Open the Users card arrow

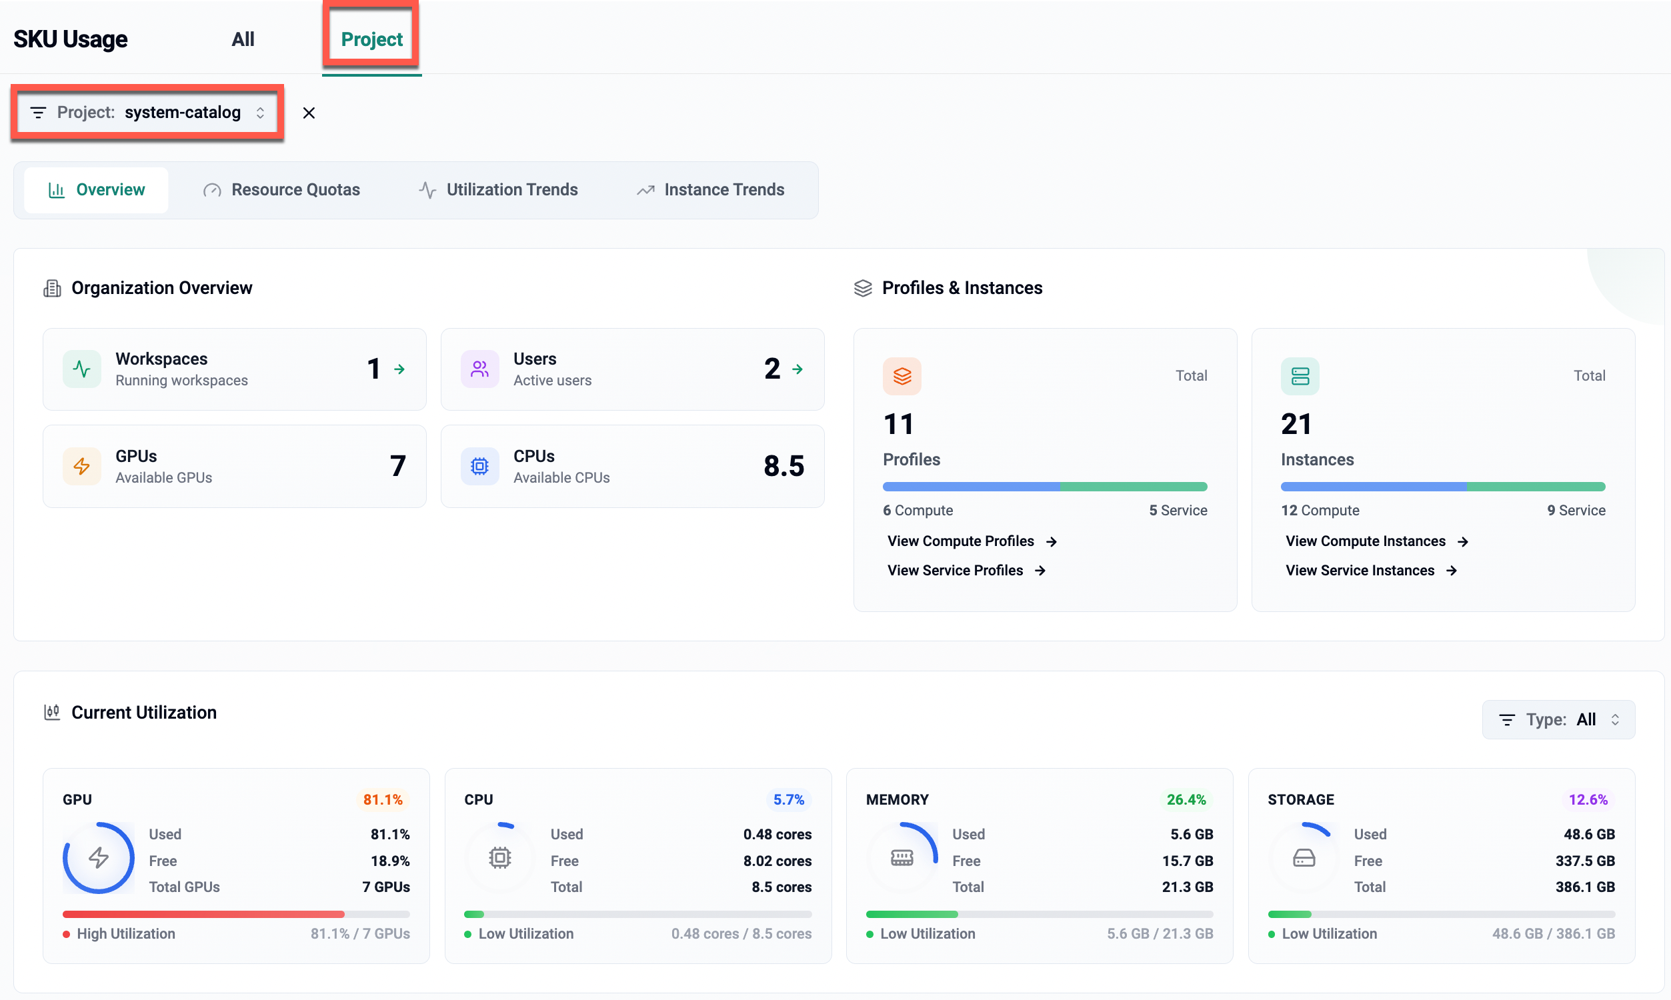[797, 369]
